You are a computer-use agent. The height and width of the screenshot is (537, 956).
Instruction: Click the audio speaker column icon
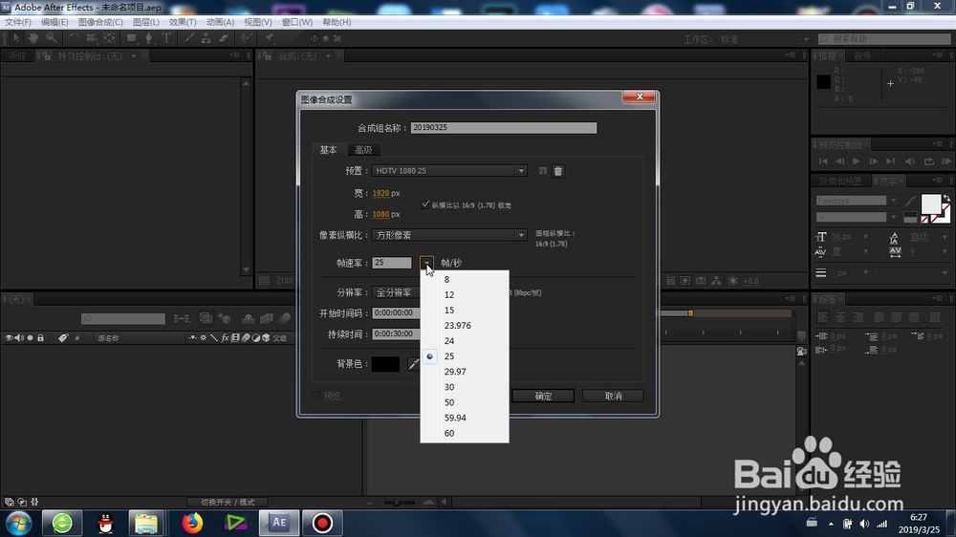[19, 337]
